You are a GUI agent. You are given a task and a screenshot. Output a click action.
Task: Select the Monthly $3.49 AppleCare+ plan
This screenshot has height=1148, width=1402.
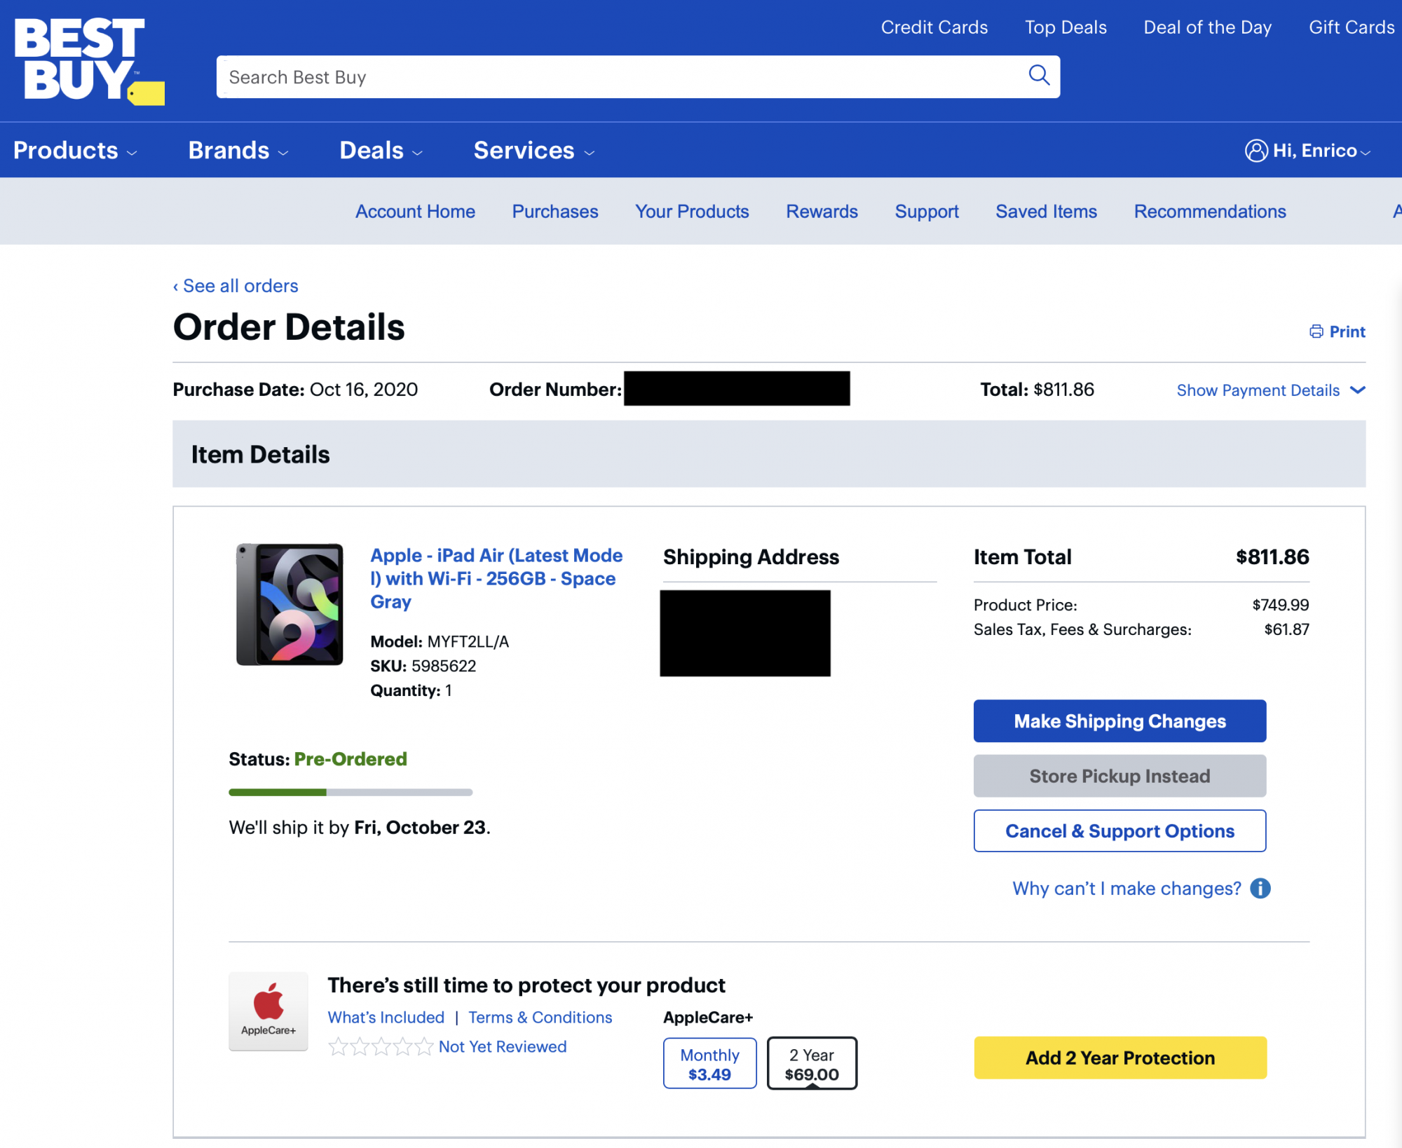[x=709, y=1064]
